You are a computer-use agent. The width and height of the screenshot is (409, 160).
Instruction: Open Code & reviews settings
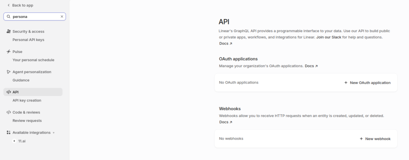click(26, 113)
